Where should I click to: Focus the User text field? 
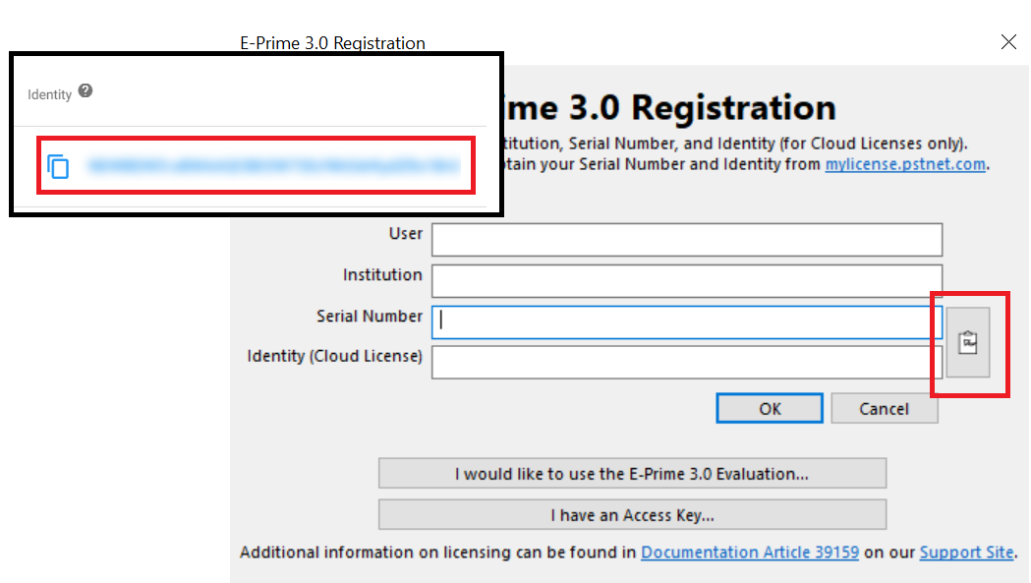pyautogui.click(x=687, y=240)
